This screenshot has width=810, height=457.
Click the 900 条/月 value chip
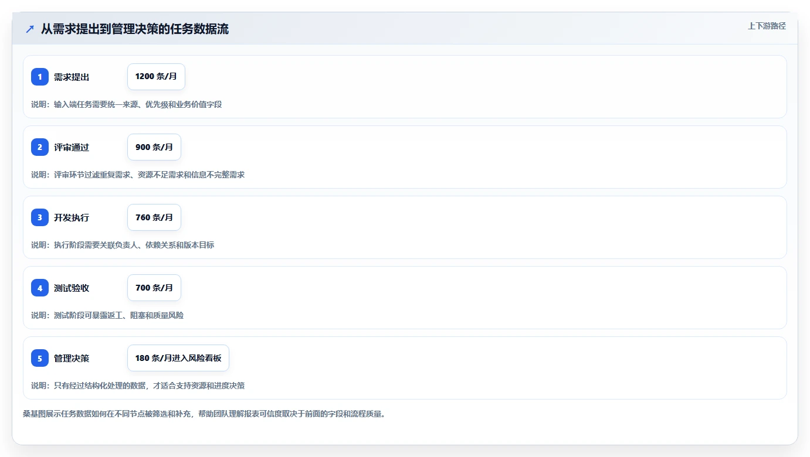coord(154,147)
